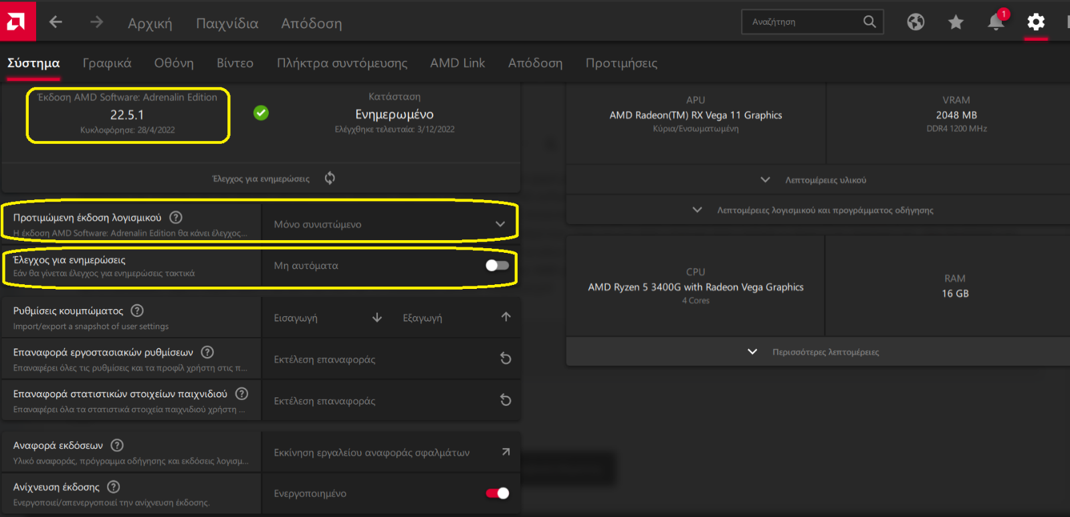Click Εκτέλεση επαναφοράς for game statistics
Viewport: 1070px width, 517px height.
pyautogui.click(x=391, y=401)
